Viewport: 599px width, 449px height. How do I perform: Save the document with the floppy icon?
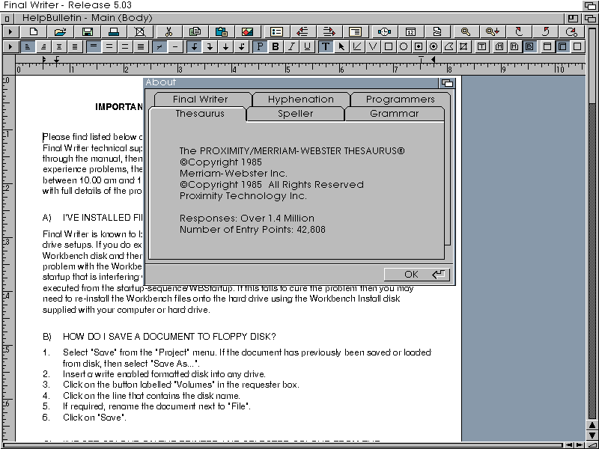(87, 31)
